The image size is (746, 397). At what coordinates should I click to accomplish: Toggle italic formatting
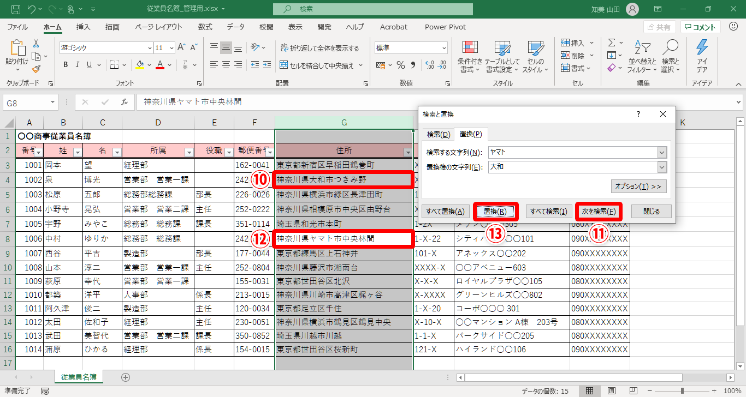pyautogui.click(x=78, y=65)
